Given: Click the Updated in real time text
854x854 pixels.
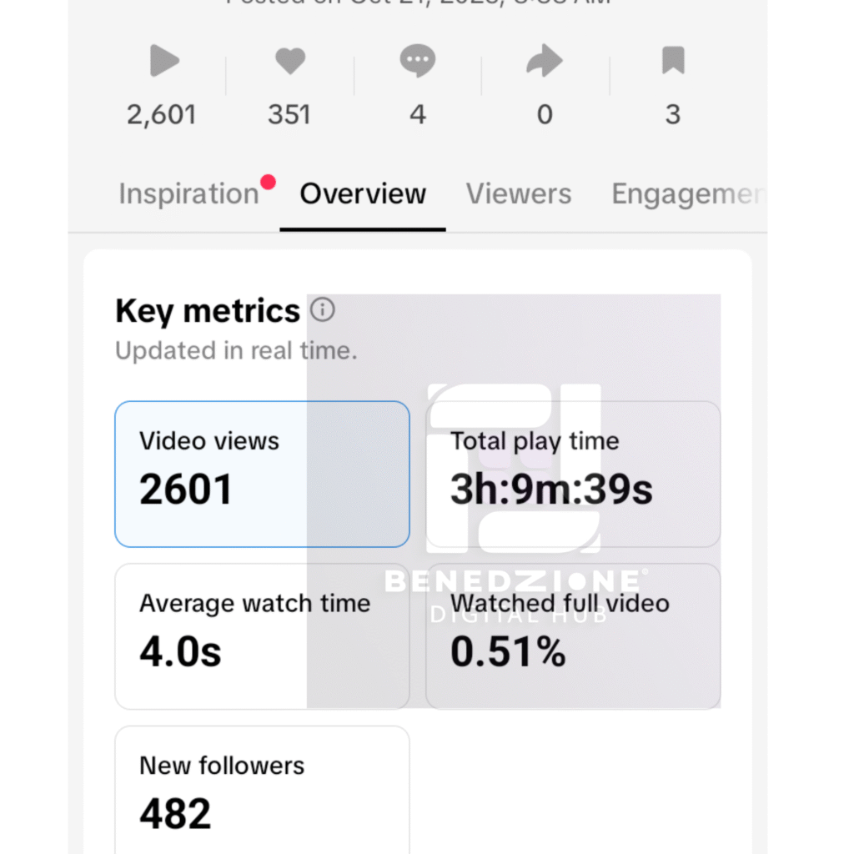Looking at the screenshot, I should click(236, 351).
